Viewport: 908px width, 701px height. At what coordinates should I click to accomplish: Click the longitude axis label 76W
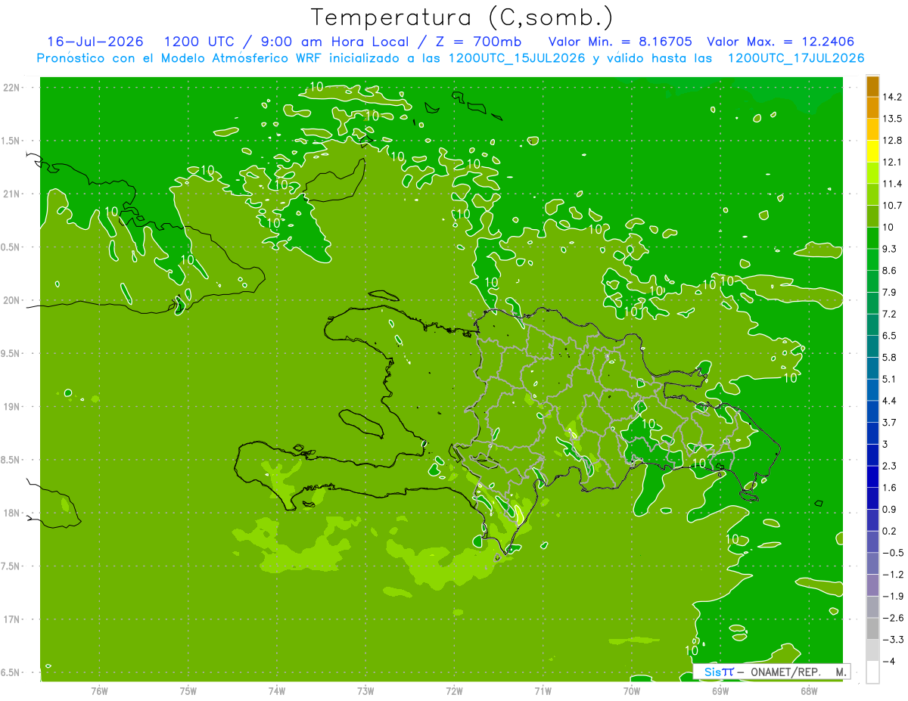99,690
